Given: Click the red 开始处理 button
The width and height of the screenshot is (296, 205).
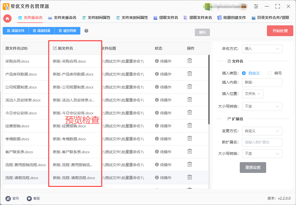Looking at the screenshot, I should (x=280, y=31).
